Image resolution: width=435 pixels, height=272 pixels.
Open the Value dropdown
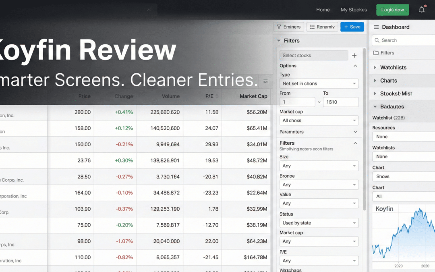tap(319, 203)
